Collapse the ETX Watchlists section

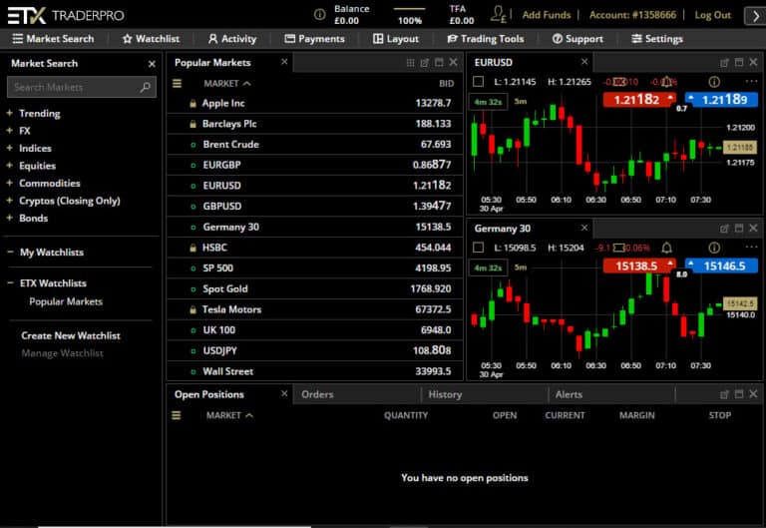(x=9, y=283)
